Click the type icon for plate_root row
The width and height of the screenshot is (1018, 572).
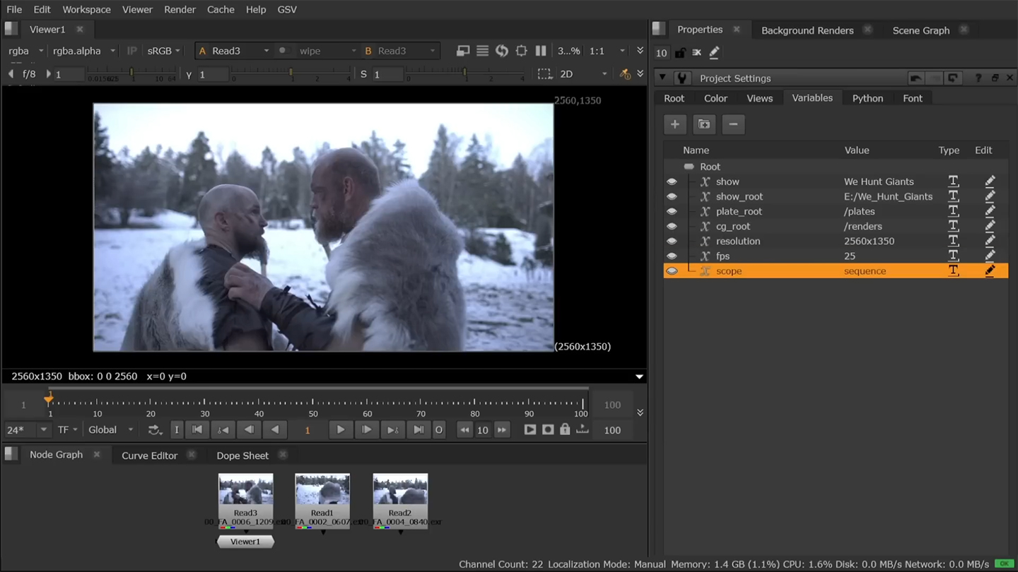(x=953, y=211)
